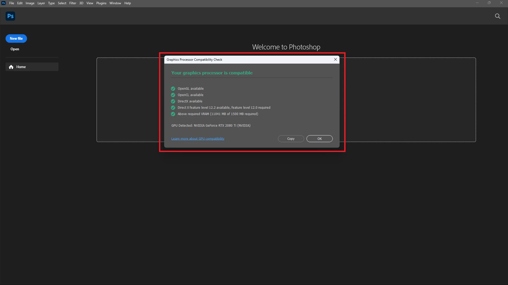The image size is (508, 285).
Task: Open the Image menu
Action: pyautogui.click(x=30, y=3)
